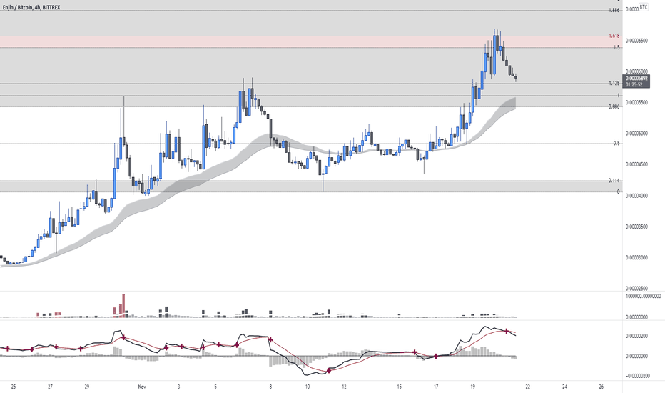This screenshot has height=393, width=665.
Task: Click the candle countdown 01:25:52
Action: point(634,85)
